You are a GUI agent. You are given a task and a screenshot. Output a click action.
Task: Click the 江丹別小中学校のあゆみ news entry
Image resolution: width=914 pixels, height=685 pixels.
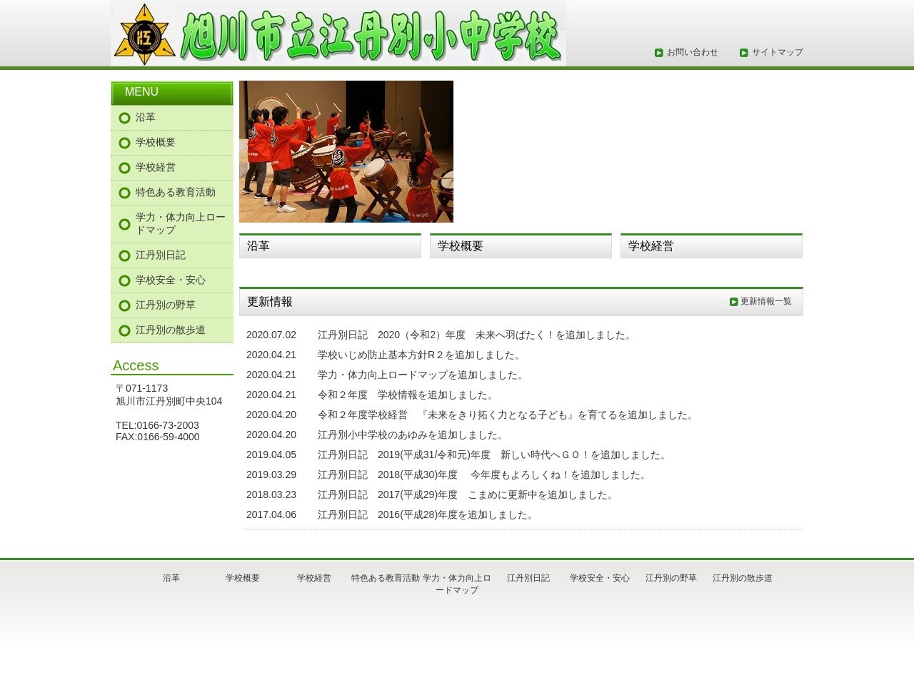[413, 435]
